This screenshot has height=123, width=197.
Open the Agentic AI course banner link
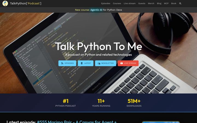tap(106, 10)
